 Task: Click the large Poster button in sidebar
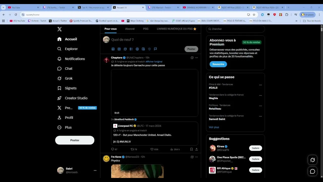[x=75, y=140]
